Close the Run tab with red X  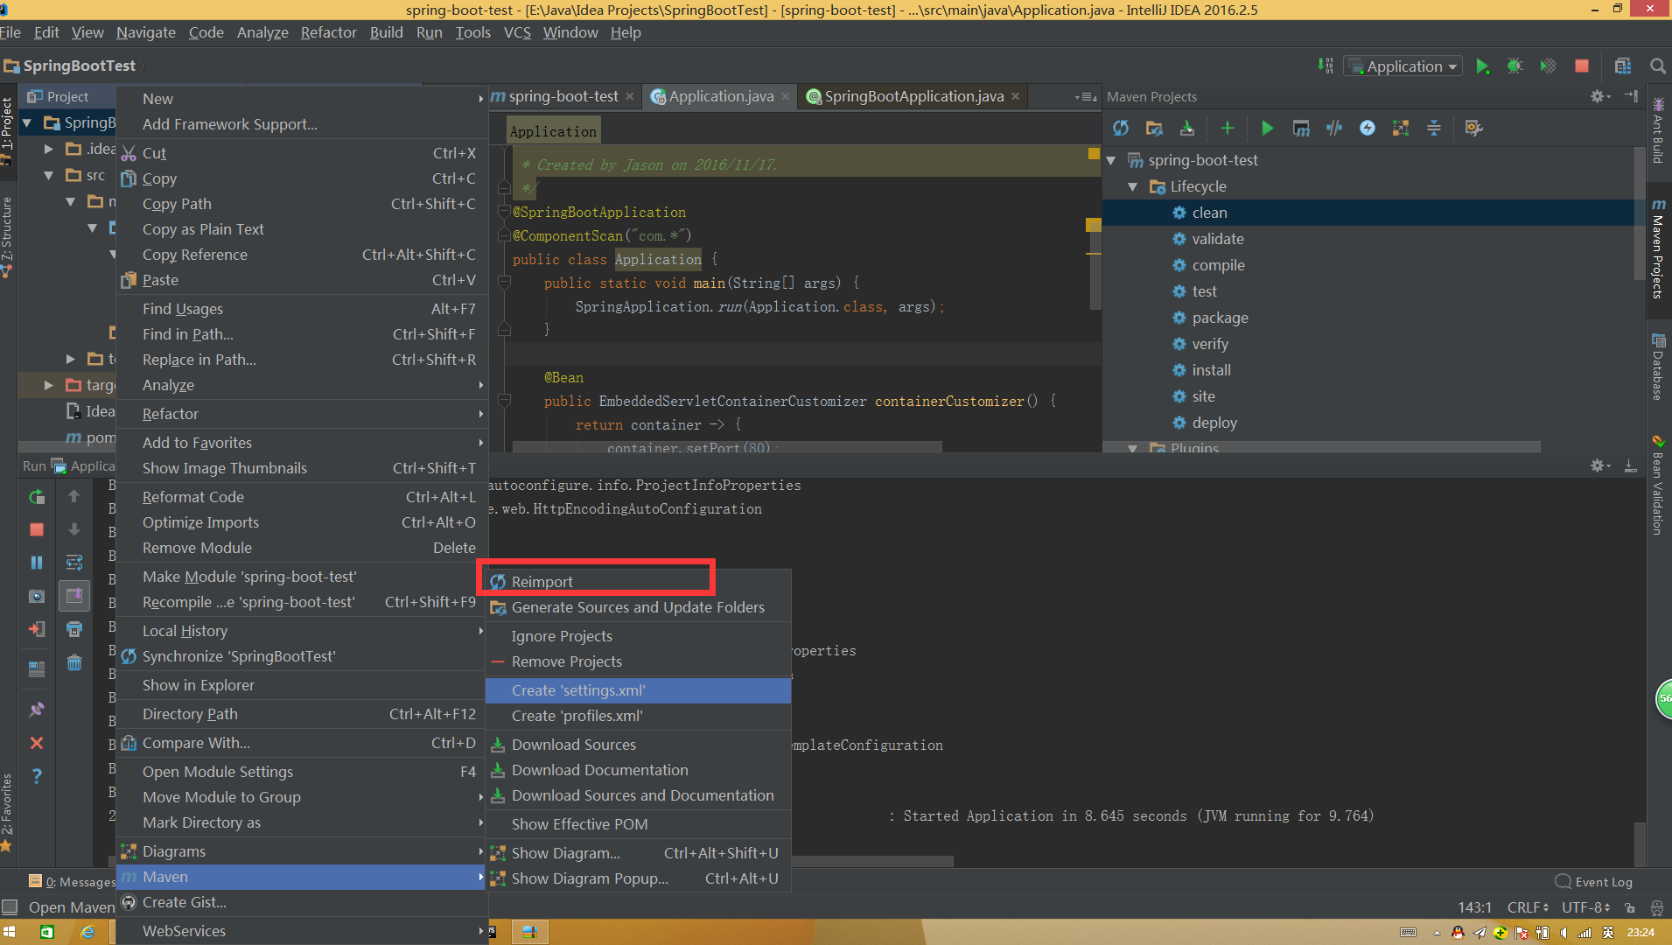(x=37, y=743)
